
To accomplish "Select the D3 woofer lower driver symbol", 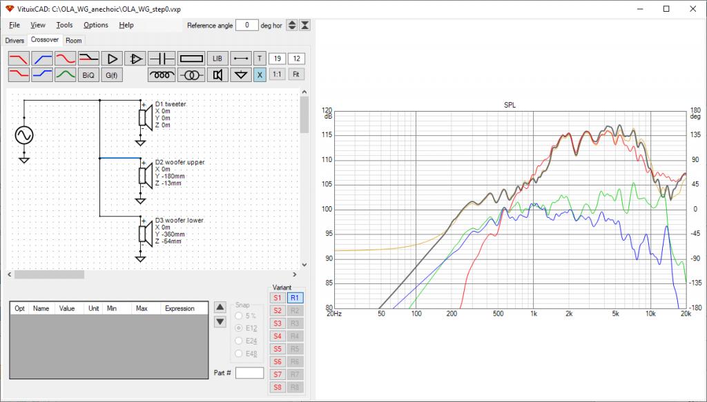I will (x=145, y=234).
